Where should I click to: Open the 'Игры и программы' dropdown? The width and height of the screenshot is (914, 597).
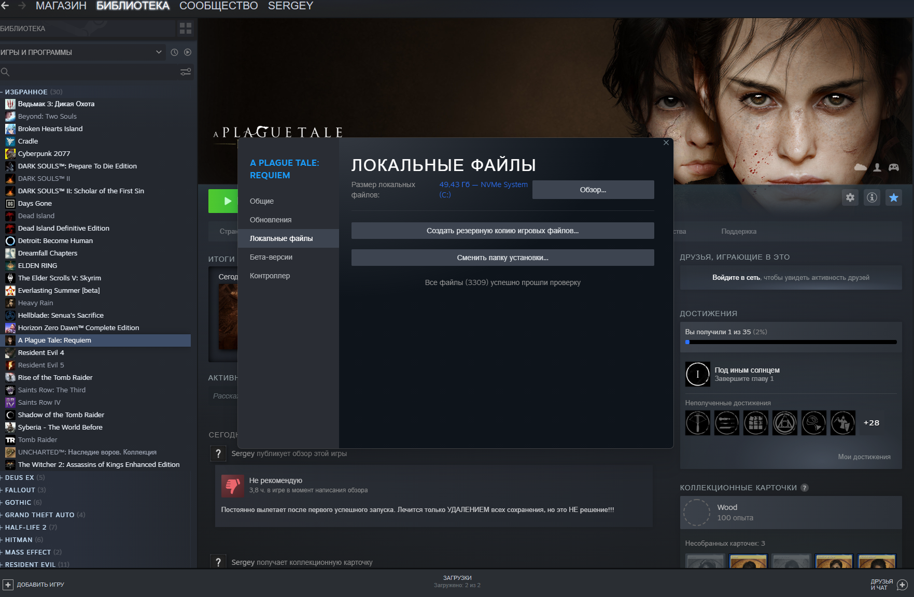point(82,52)
